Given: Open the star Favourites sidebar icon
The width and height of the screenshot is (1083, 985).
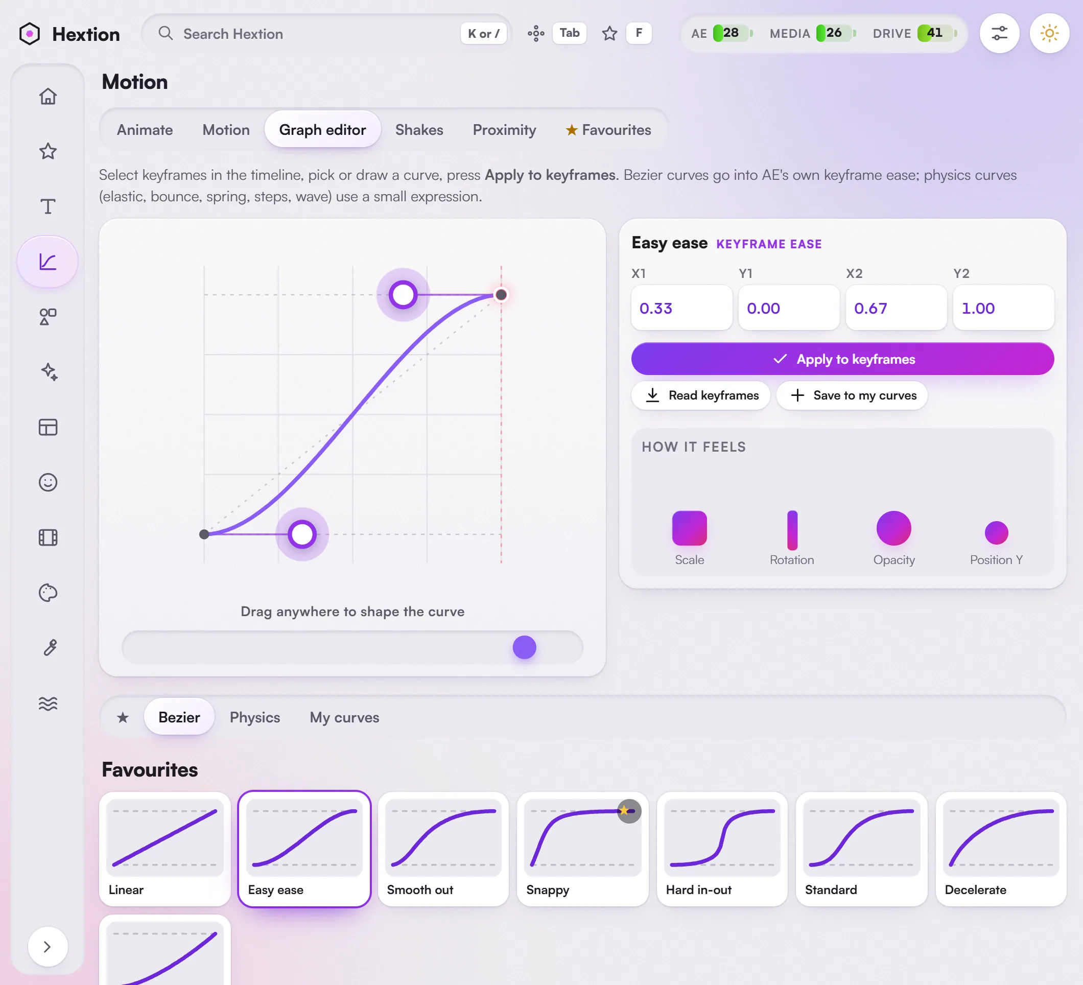Looking at the screenshot, I should [x=48, y=151].
